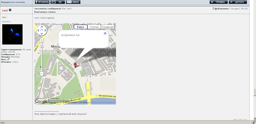The width and height of the screenshot is (256, 124).
Task: Click 'Сообщения: 174' profile line
Action: pos(11,54)
